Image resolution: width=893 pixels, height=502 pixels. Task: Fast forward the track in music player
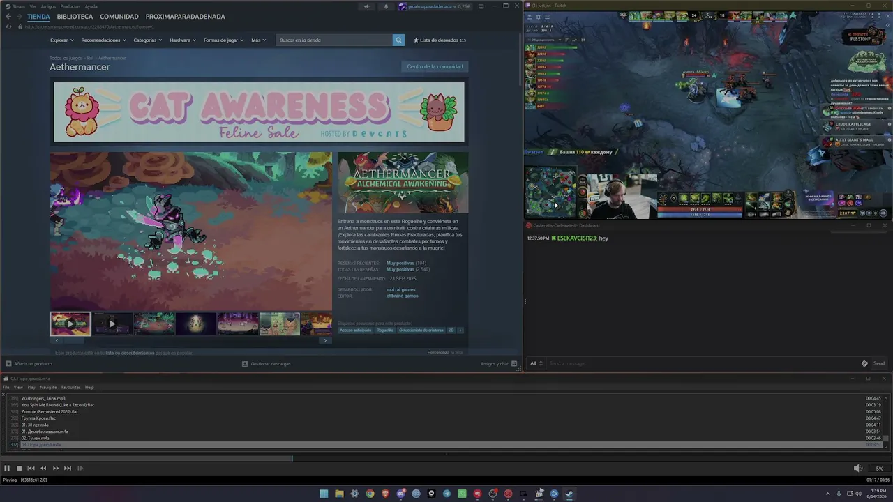coord(56,469)
